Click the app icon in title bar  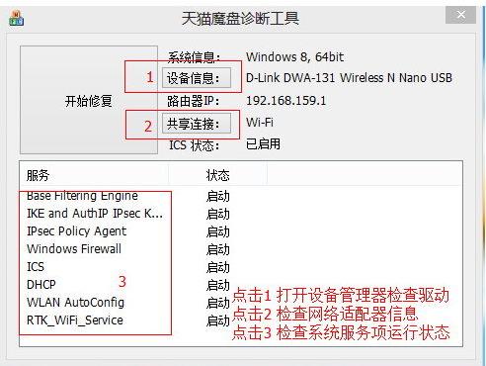(x=16, y=19)
